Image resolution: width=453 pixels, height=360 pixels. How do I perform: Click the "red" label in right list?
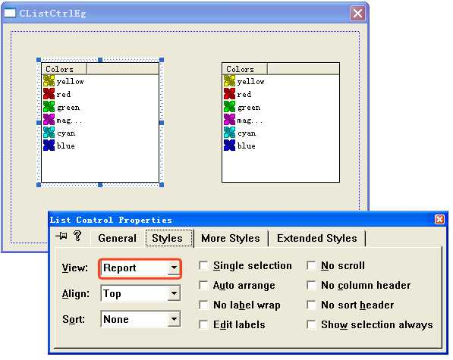click(244, 94)
